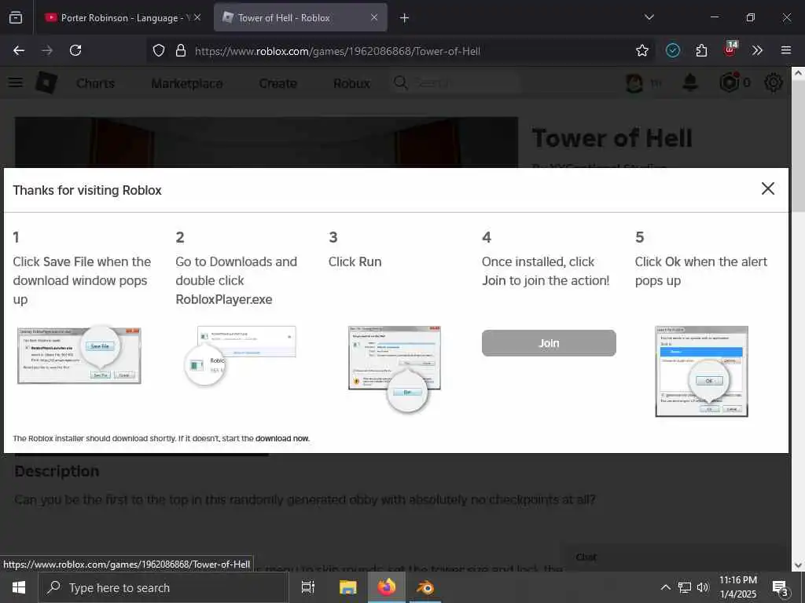Expand the list all tabs dropdown
The width and height of the screenshot is (805, 603).
coord(649,17)
